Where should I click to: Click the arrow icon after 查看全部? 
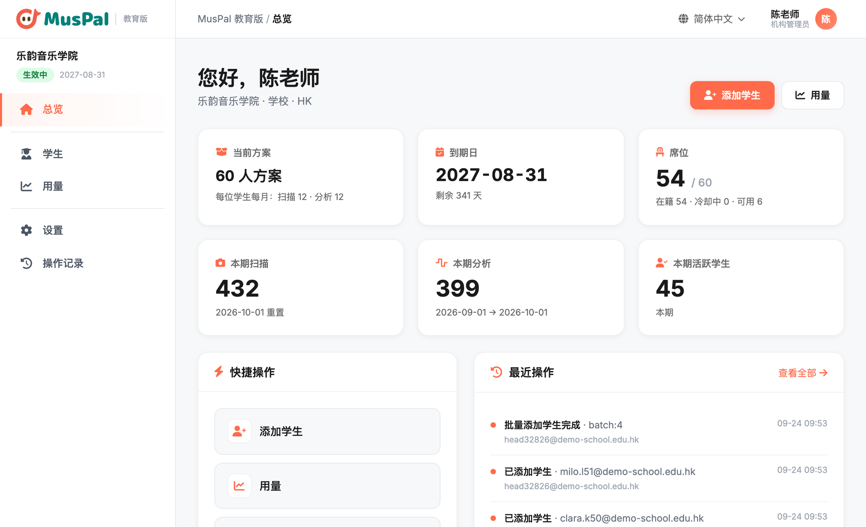click(823, 373)
